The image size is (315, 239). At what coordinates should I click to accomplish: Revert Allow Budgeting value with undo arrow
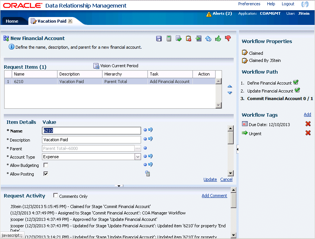[150, 164]
